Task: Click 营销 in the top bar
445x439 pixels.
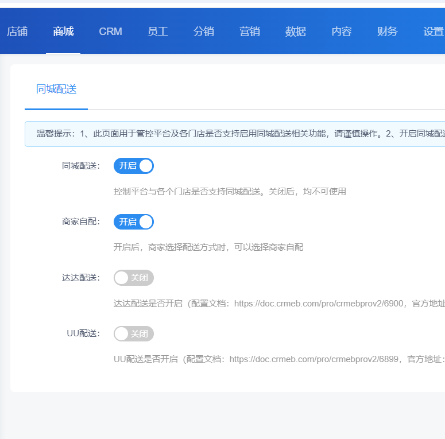Action: [x=250, y=32]
